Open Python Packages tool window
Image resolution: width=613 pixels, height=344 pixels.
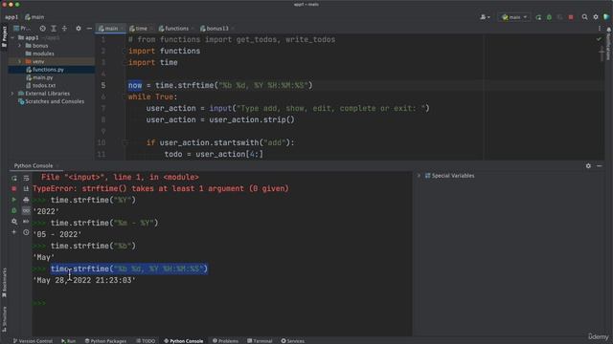tap(105, 341)
